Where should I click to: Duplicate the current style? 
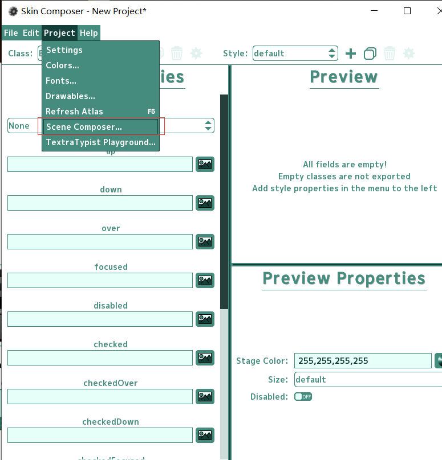click(x=370, y=54)
